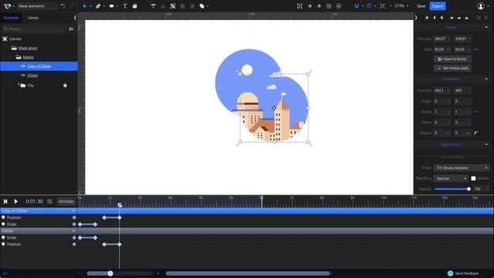
Task: Open the Order dropdown Fill, Stroke, Markers
Action: [461, 168]
